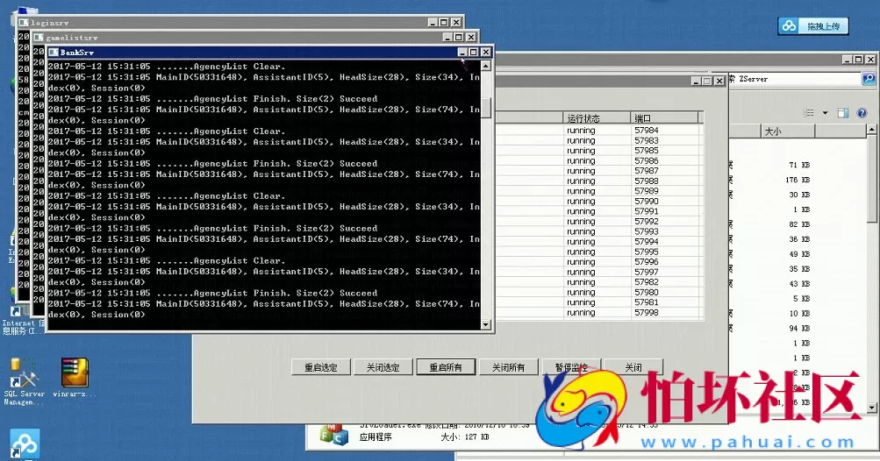Click the 重启选定 button

tap(320, 367)
